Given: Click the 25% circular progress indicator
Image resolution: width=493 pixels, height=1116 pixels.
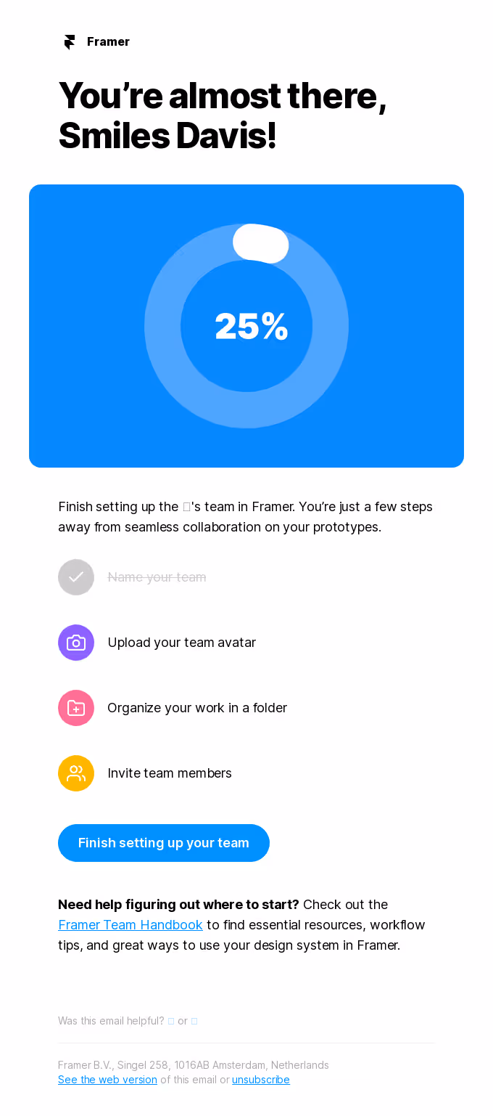Looking at the screenshot, I should [246, 325].
